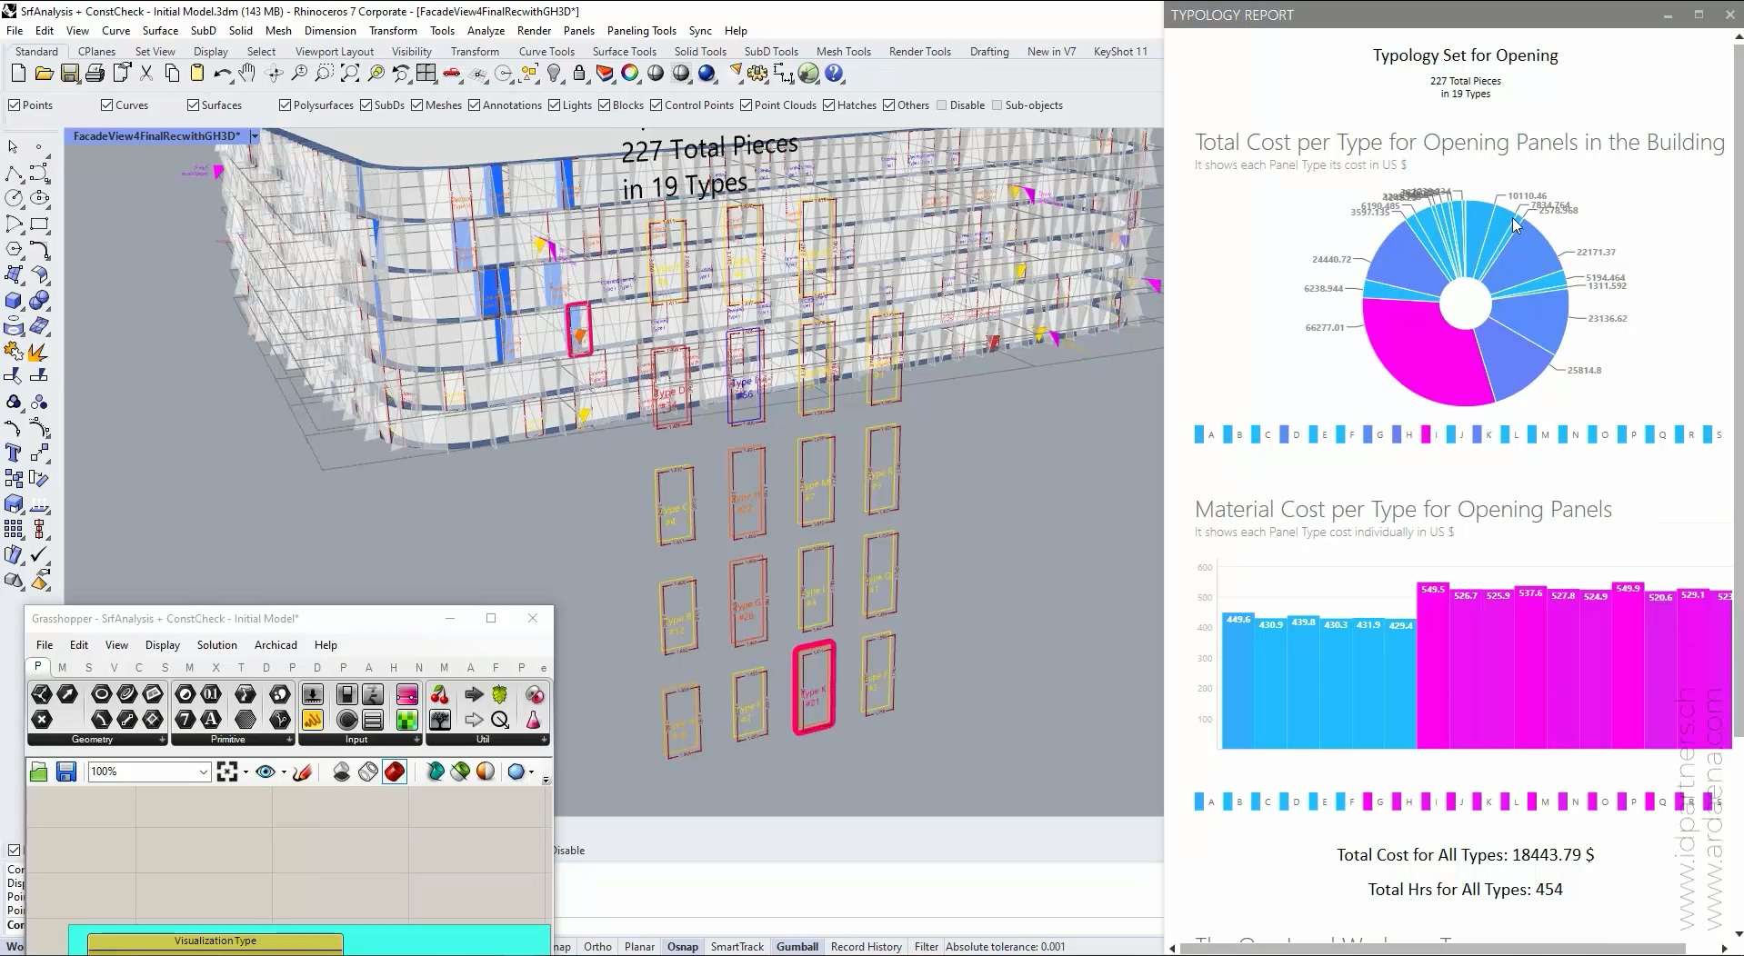Click Filter in the status bar

click(927, 947)
